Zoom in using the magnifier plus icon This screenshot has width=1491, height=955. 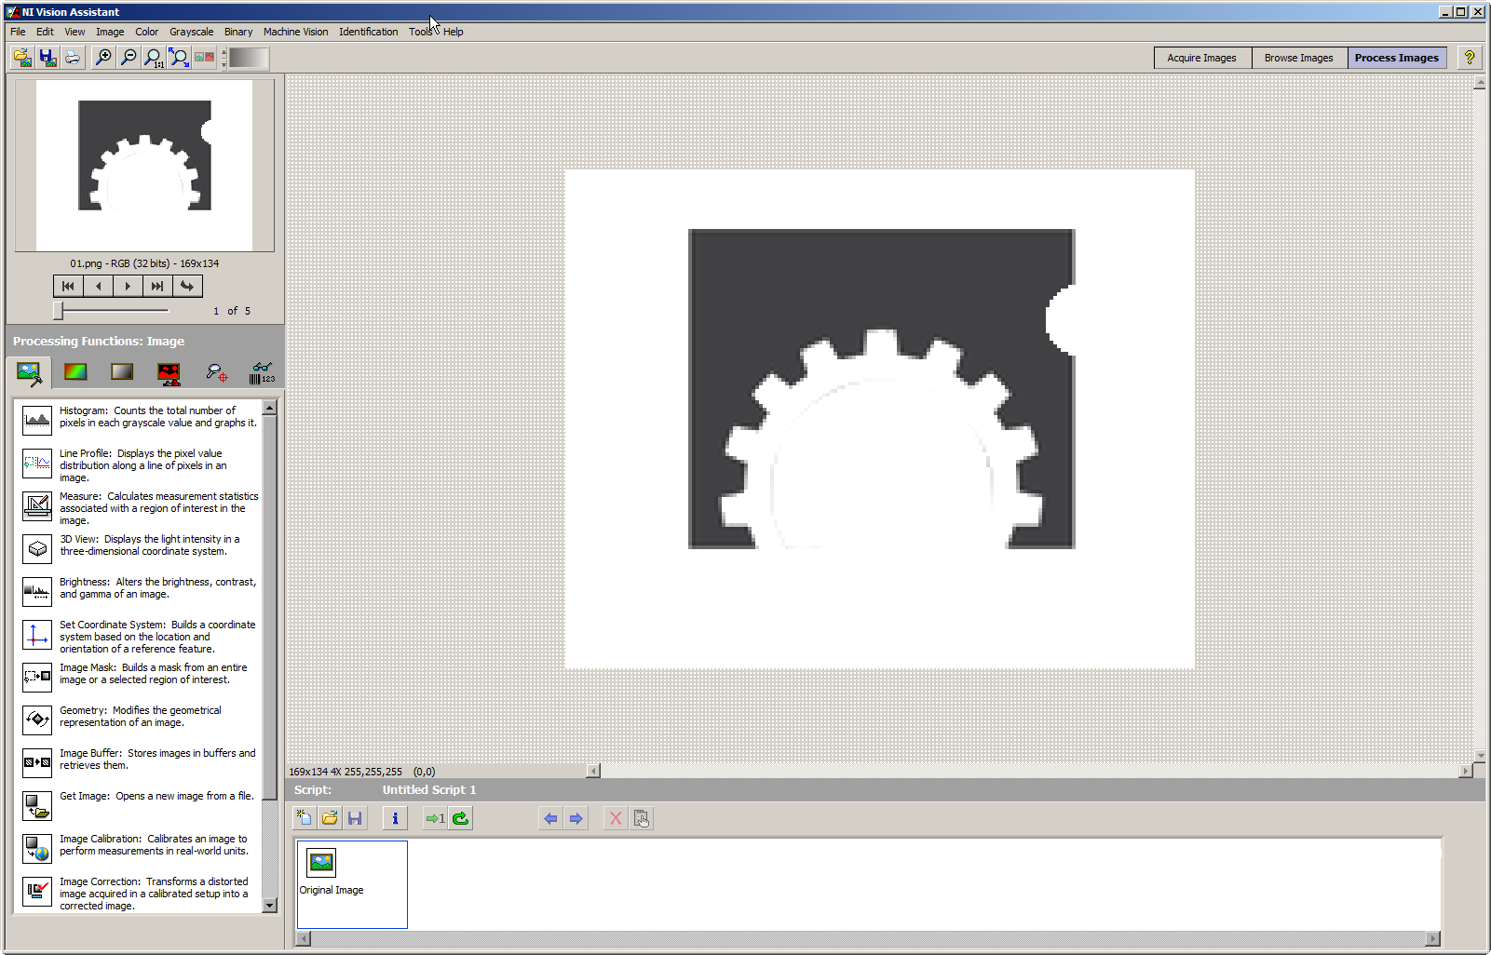coord(103,58)
